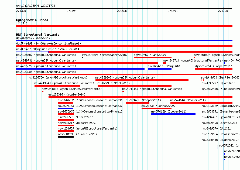Open esv3640282 (1000GenomesConsortiumPhase3) label

click(90, 100)
